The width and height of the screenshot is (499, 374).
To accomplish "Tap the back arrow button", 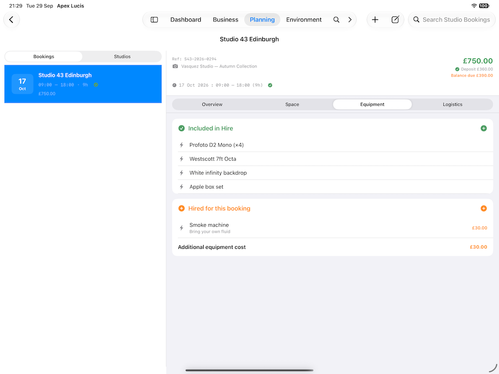I will tap(12, 19).
